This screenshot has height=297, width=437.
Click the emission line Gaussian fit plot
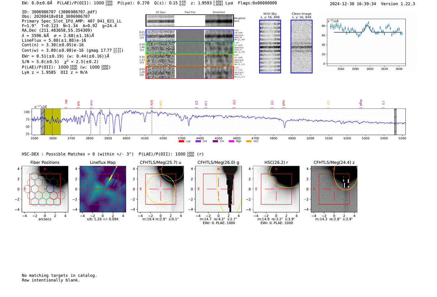tap(366, 42)
